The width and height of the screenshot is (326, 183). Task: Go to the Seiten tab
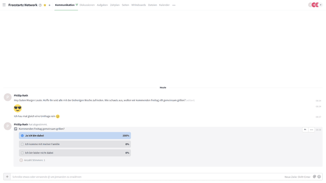(x=125, y=5)
